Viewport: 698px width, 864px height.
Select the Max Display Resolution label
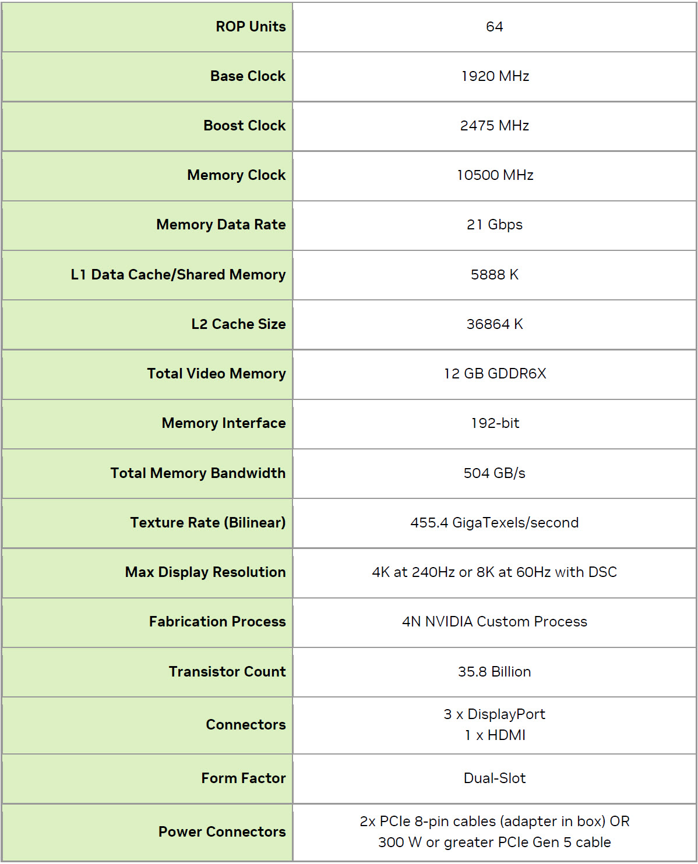[x=205, y=572]
